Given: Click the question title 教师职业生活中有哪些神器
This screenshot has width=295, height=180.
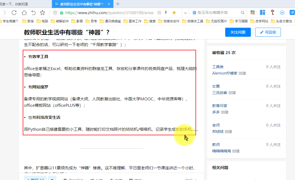Looking at the screenshot, I should [x=67, y=32].
